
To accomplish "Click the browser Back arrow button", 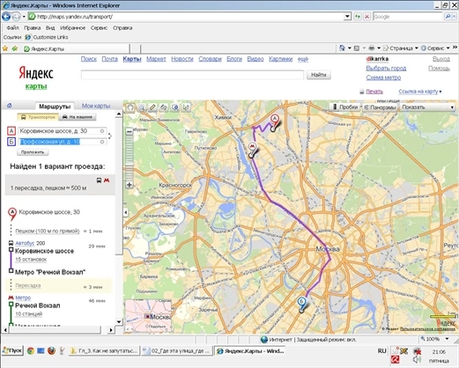I will click(6, 17).
